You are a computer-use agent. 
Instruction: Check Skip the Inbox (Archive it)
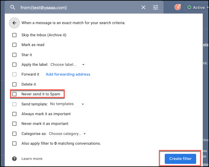pyautogui.click(x=14, y=35)
